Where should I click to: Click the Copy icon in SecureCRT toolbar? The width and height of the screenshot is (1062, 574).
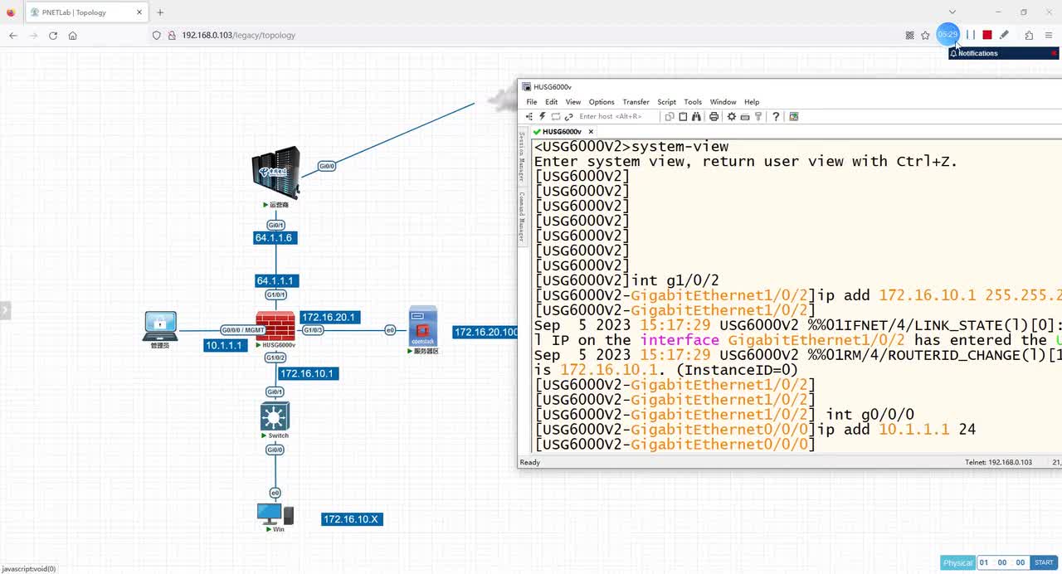coord(670,116)
